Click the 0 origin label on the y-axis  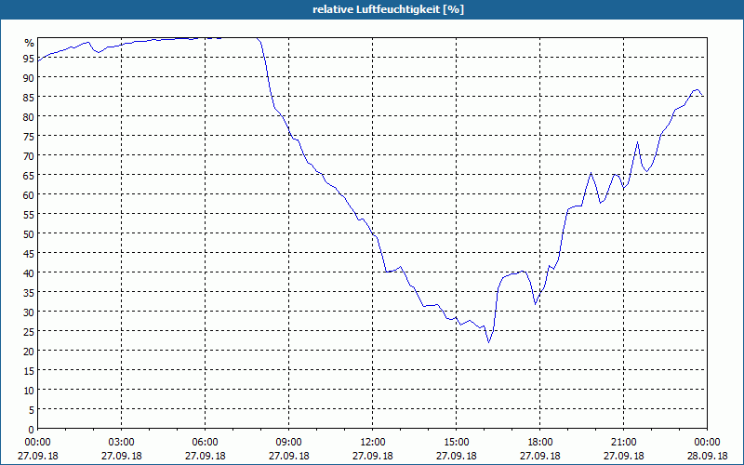[32, 430]
